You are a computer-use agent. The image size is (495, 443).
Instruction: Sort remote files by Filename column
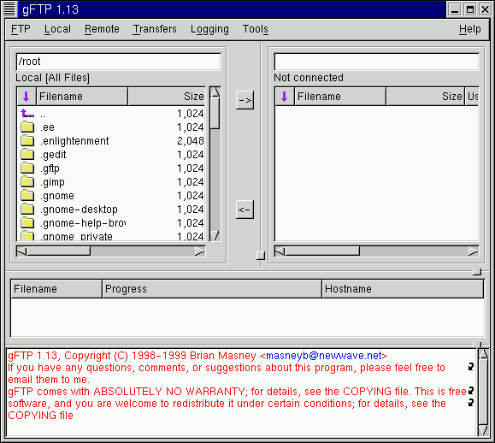click(340, 97)
